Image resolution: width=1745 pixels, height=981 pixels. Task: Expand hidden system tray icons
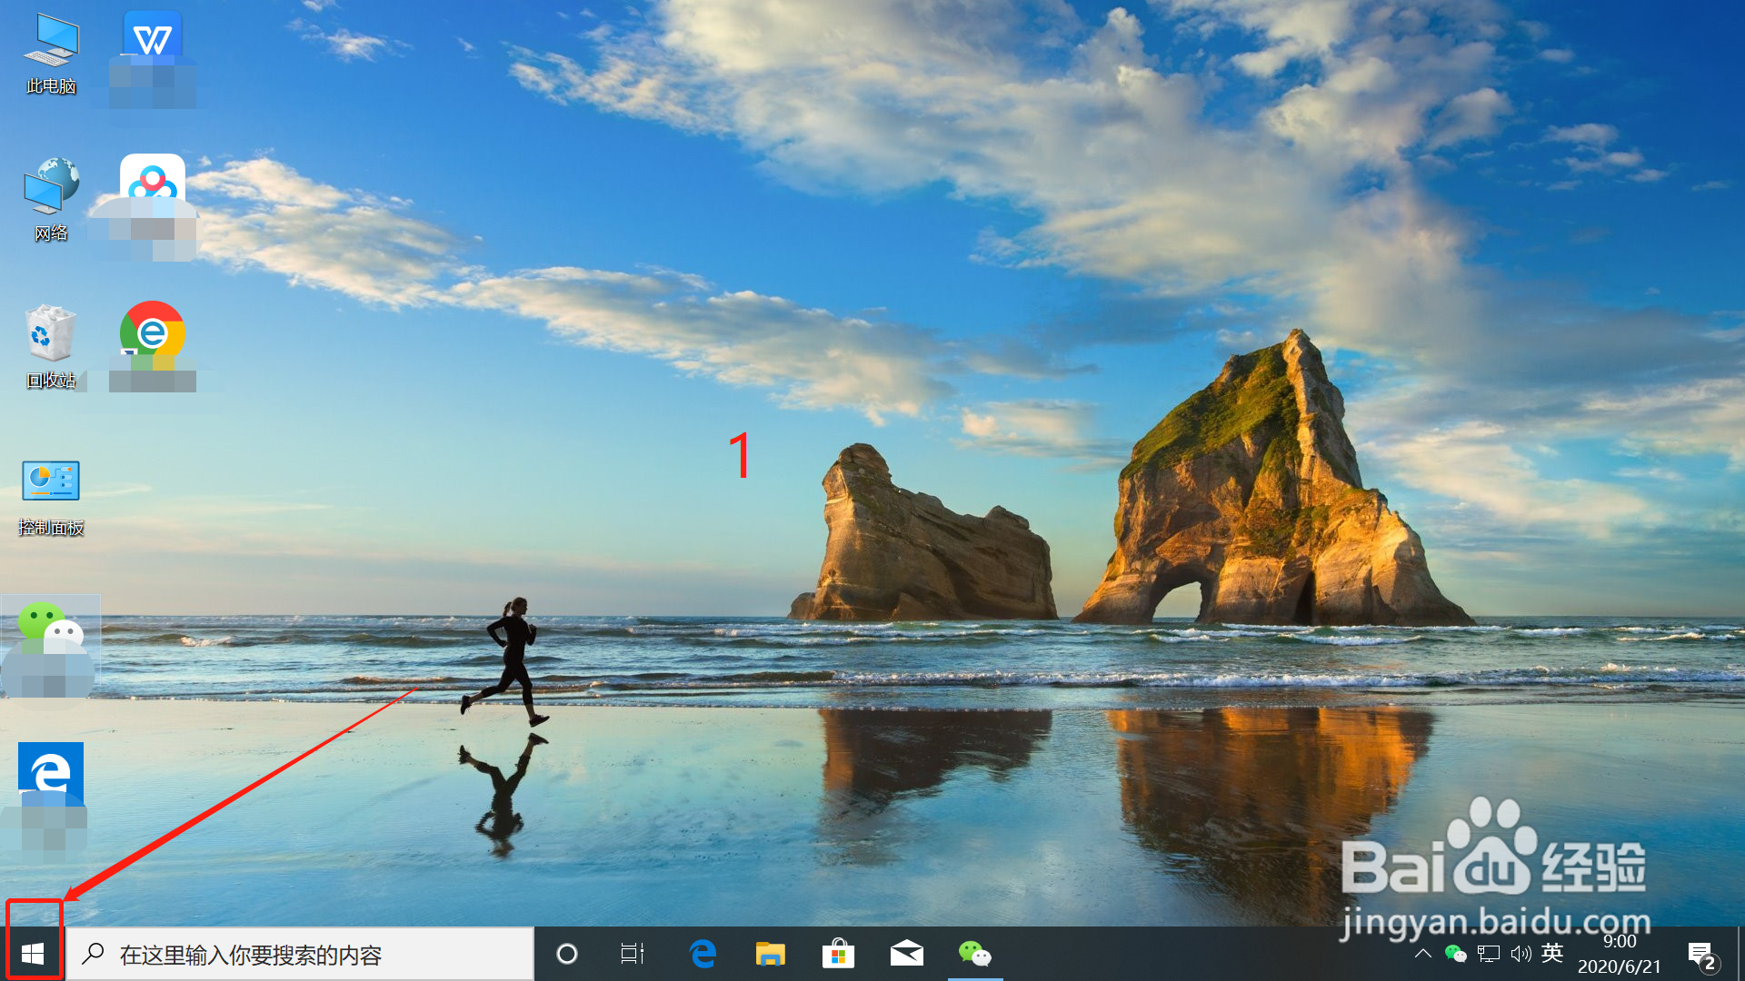click(x=1423, y=954)
